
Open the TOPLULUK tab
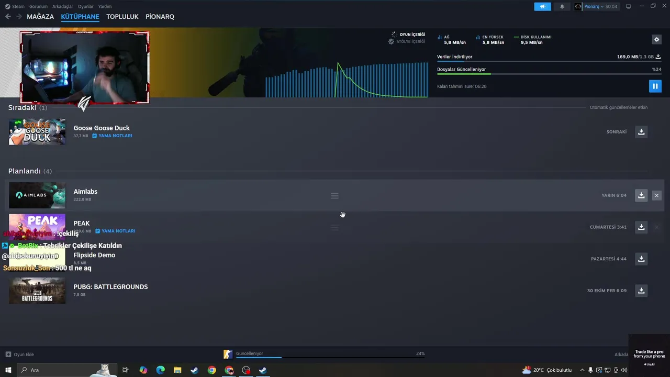pos(122,17)
